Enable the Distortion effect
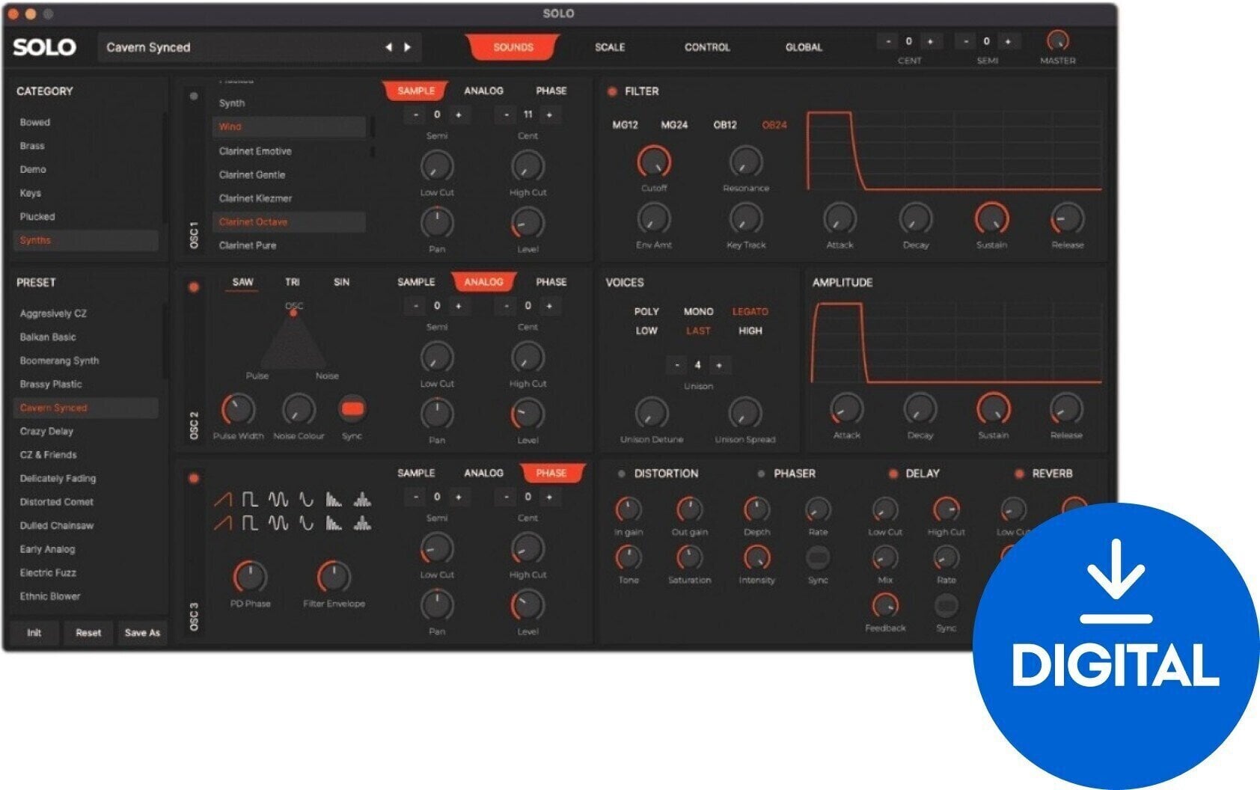Viewport: 1260px width, 790px height. 622,474
